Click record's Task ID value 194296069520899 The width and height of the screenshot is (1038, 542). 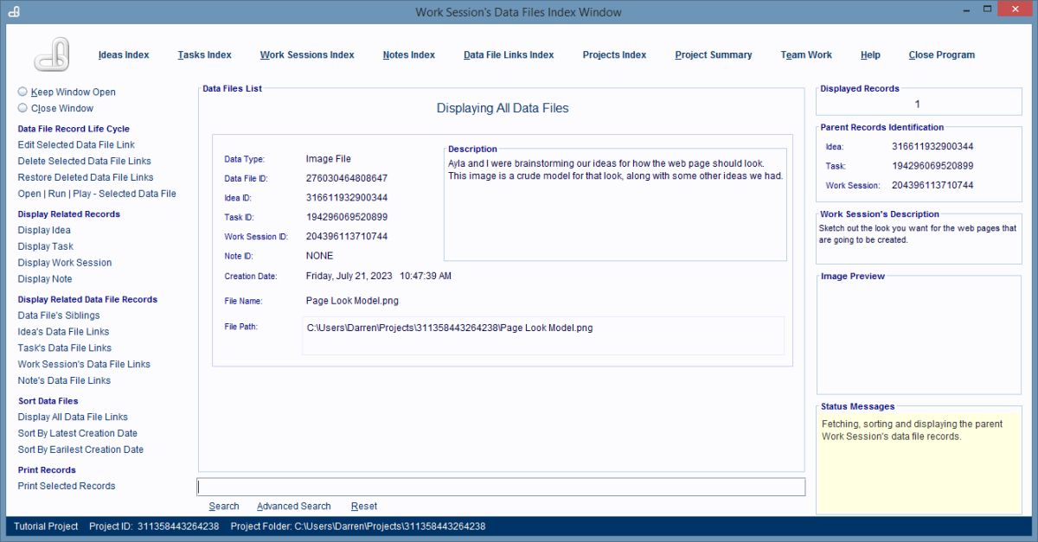pos(347,217)
